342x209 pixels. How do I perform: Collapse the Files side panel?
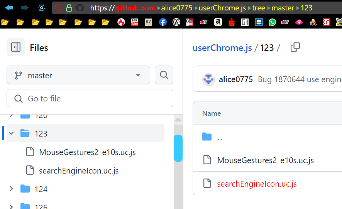pyautogui.click(x=16, y=47)
